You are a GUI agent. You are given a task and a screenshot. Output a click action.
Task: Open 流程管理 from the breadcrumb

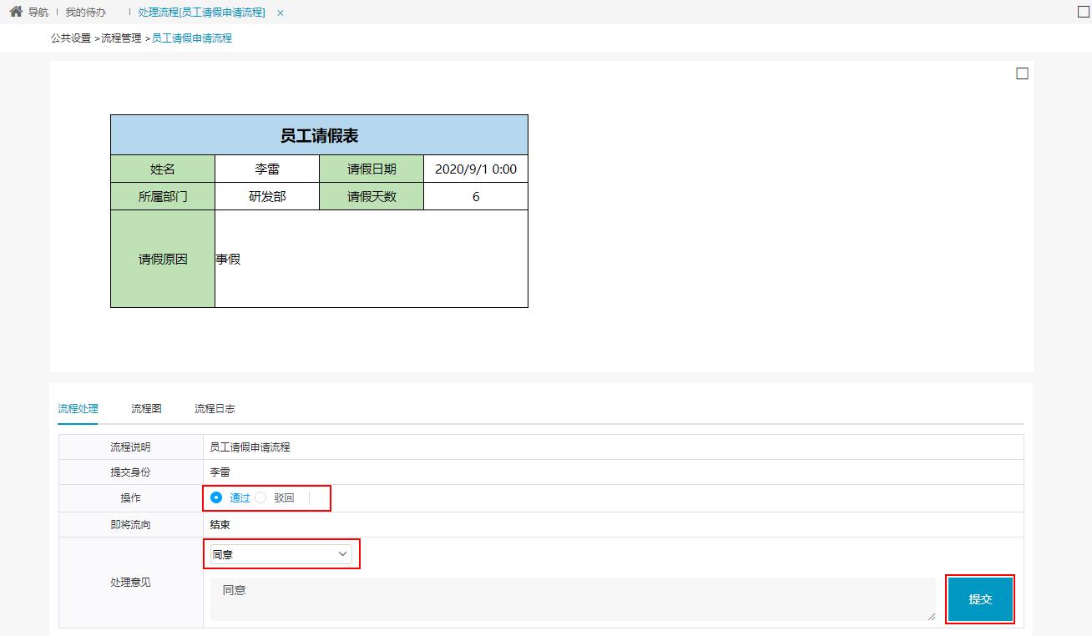click(x=121, y=38)
